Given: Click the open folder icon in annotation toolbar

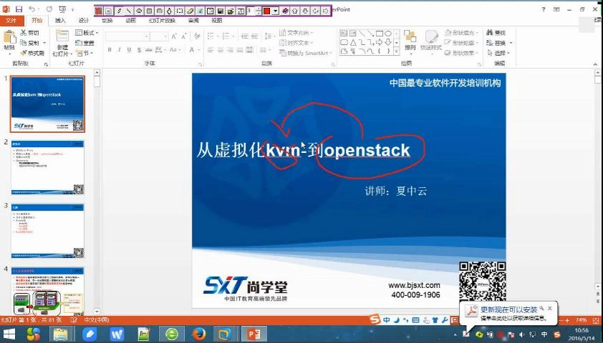Looking at the screenshot, I should 231,11.
